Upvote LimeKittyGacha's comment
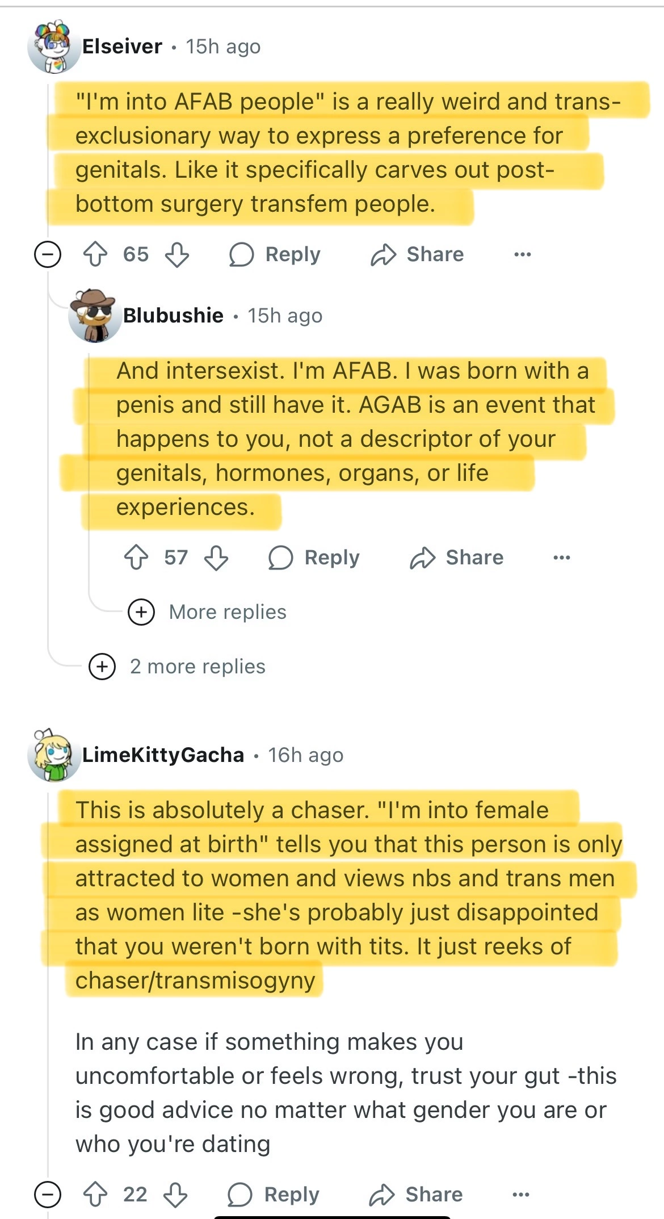The width and height of the screenshot is (664, 1219). 95,1194
